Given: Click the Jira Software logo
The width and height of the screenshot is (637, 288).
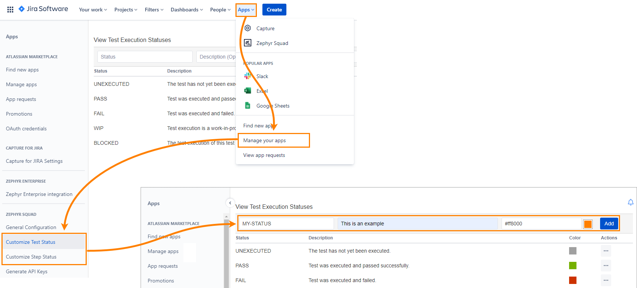Looking at the screenshot, I should coord(43,9).
